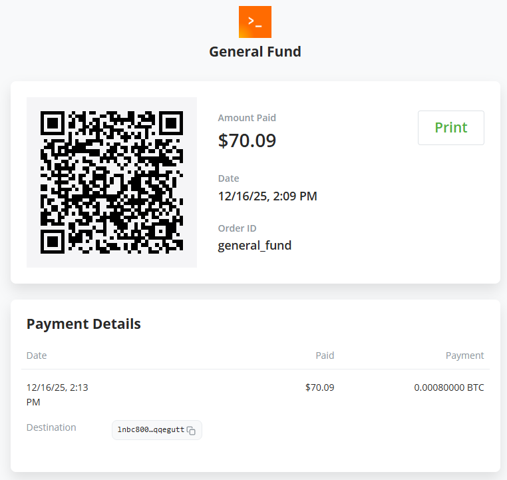The width and height of the screenshot is (507, 480).
Task: Click the orange terminal store logo
Action: point(255,22)
